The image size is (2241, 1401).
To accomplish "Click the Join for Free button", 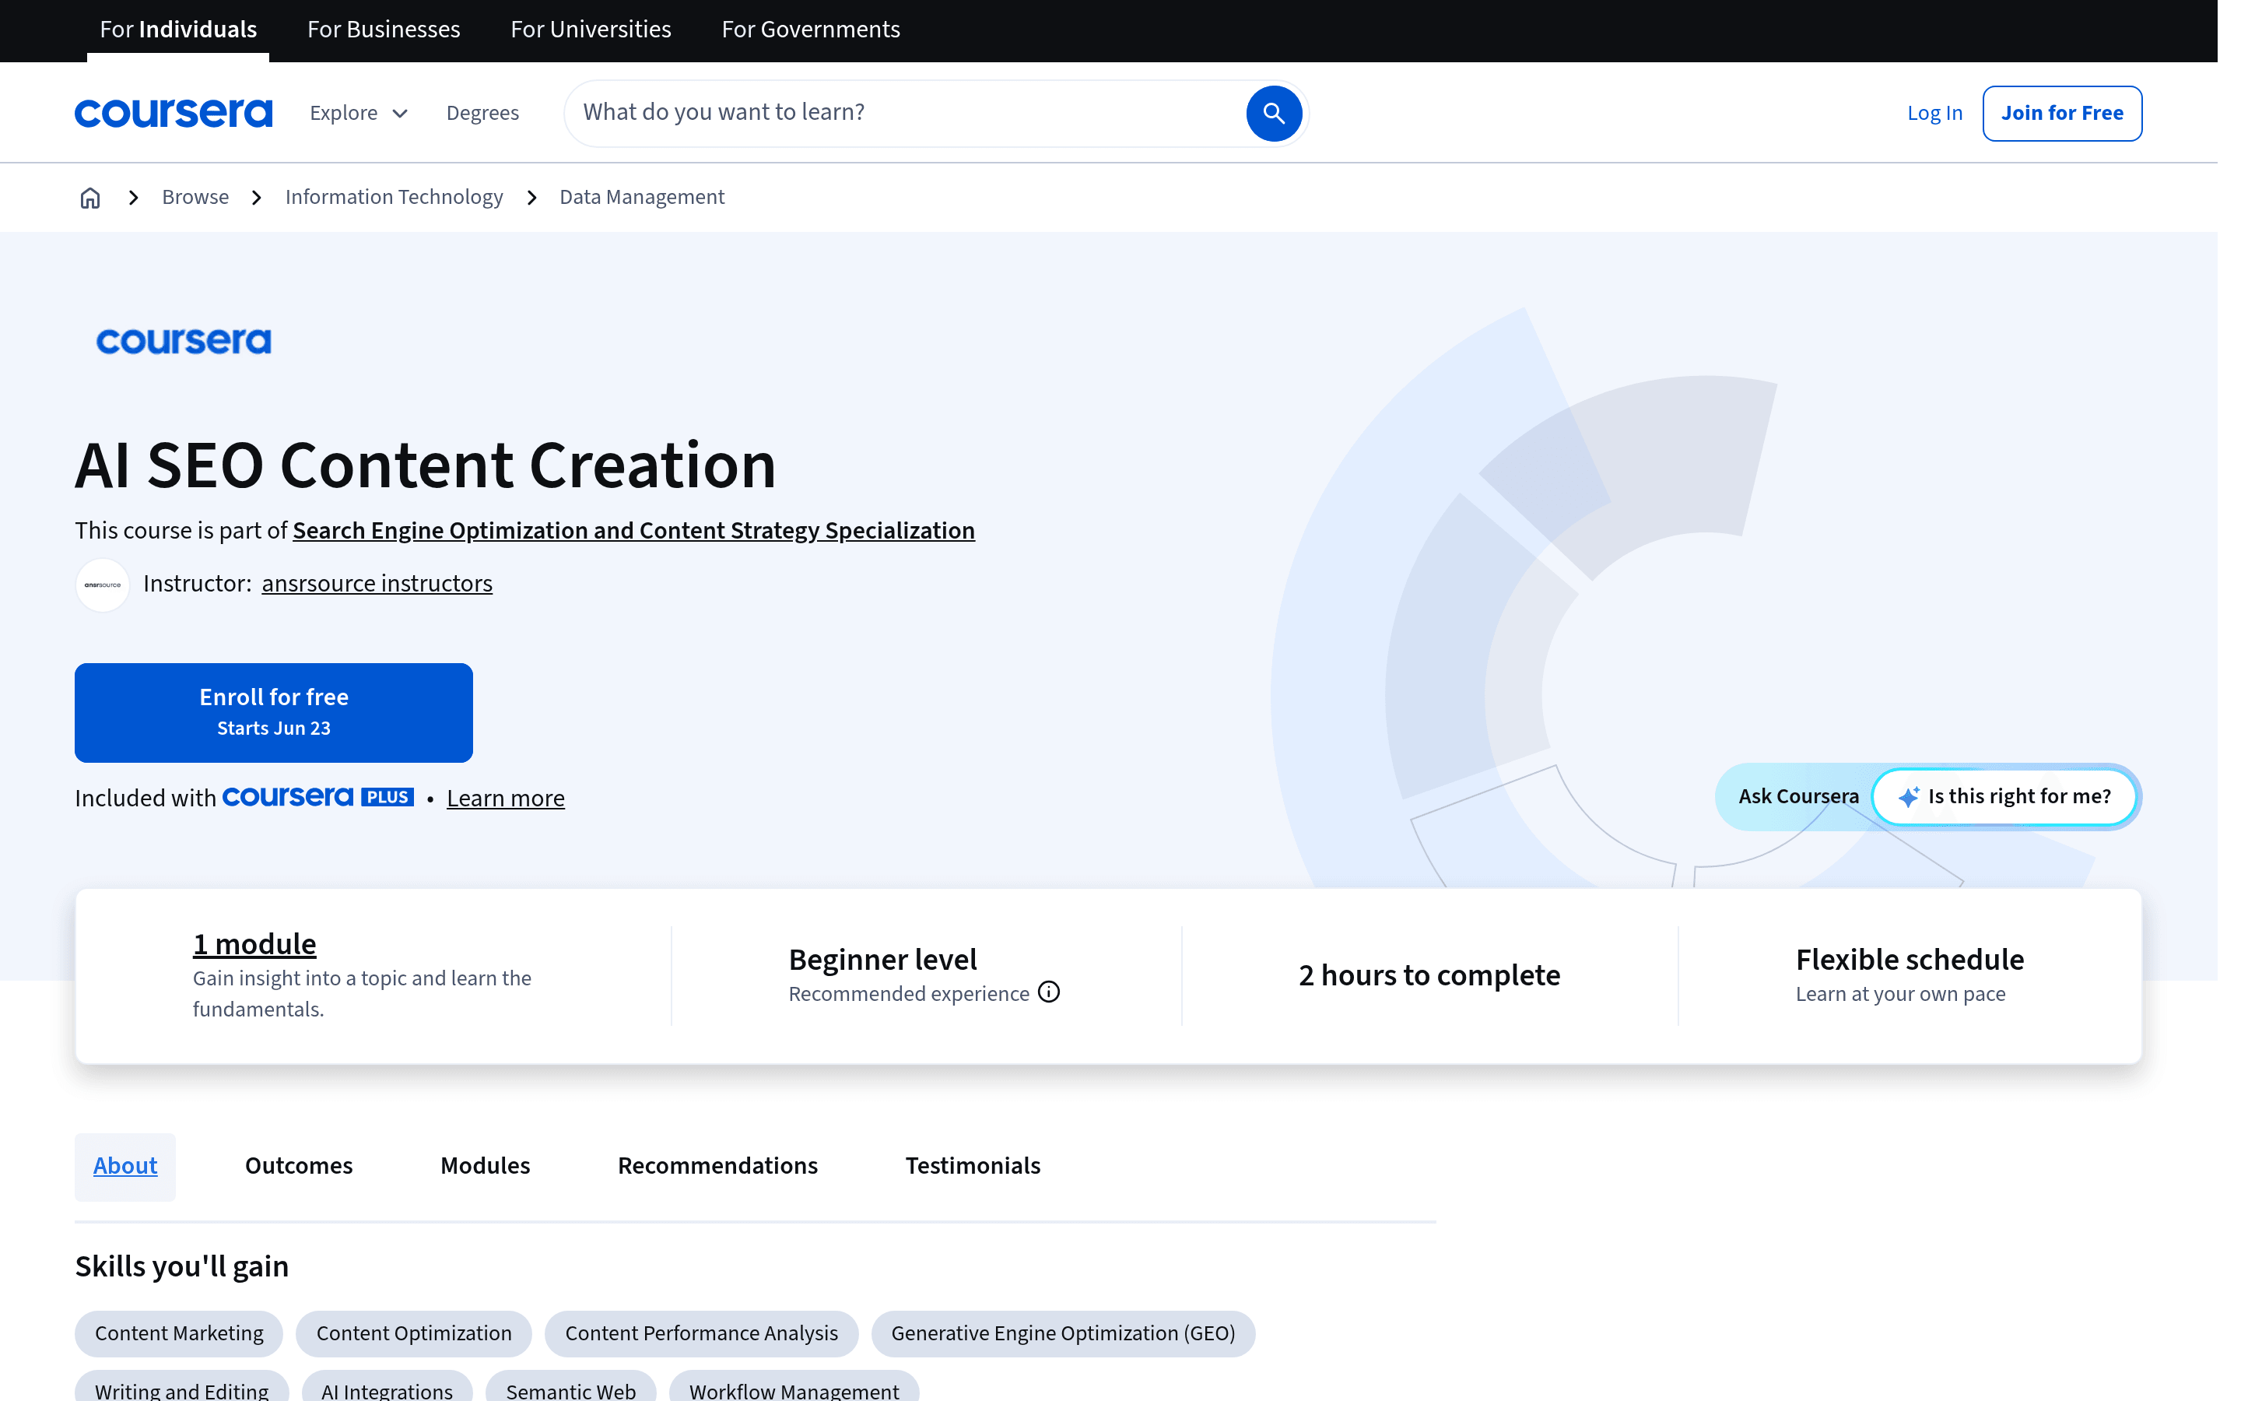I will click(2062, 113).
